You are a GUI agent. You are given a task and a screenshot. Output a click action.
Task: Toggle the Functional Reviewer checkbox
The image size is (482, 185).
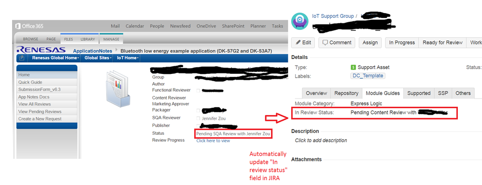point(198,91)
